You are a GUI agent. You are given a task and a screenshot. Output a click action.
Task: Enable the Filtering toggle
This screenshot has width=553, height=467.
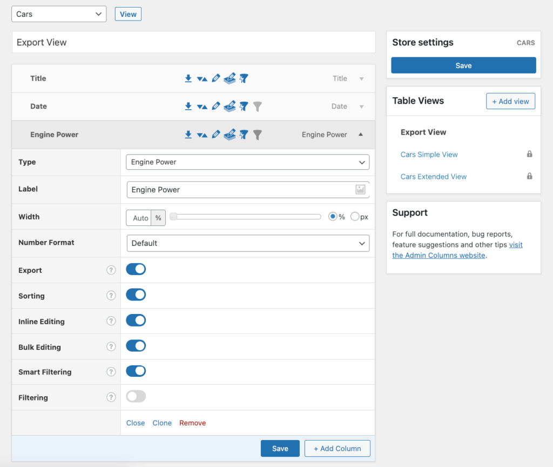[136, 396]
